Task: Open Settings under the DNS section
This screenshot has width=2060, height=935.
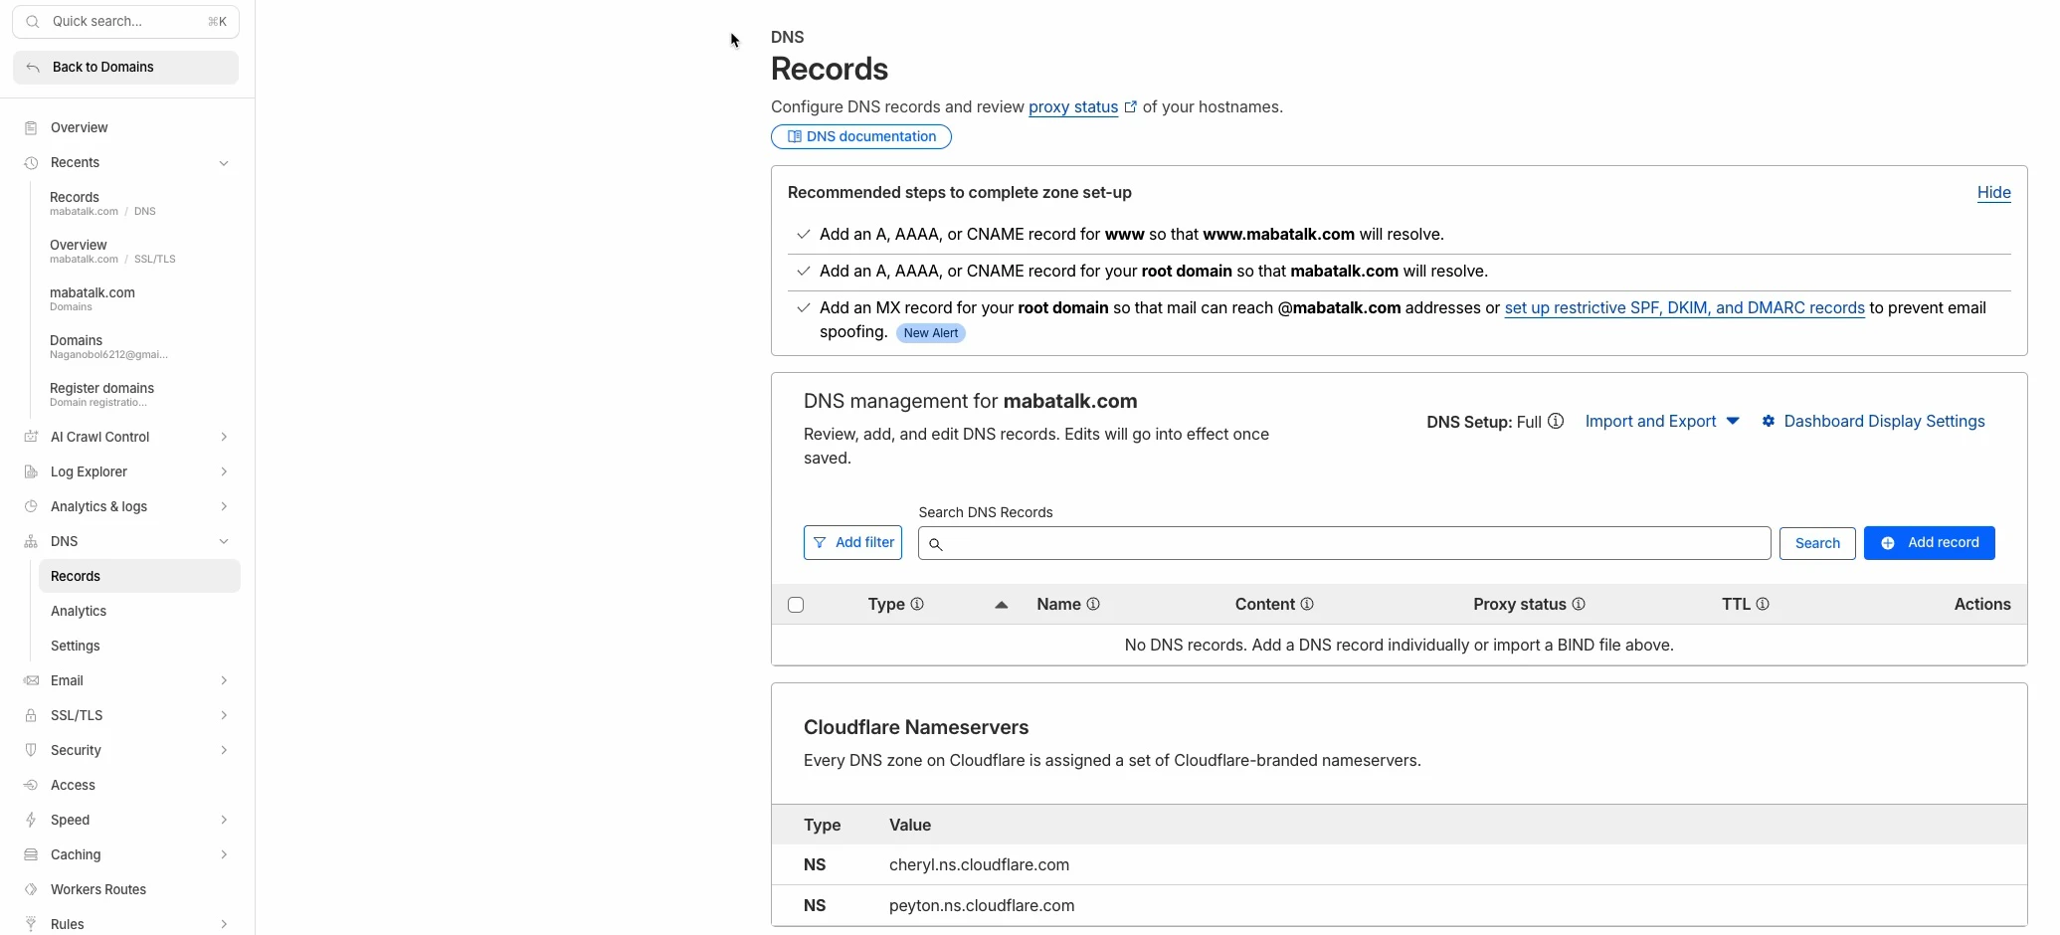Action: pyautogui.click(x=76, y=646)
